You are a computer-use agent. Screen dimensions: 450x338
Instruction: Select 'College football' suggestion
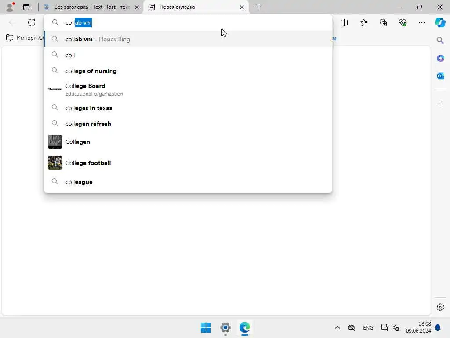click(188, 163)
